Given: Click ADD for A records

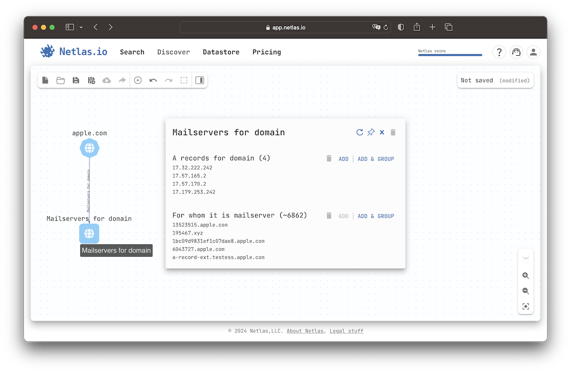Looking at the screenshot, I should coord(343,159).
